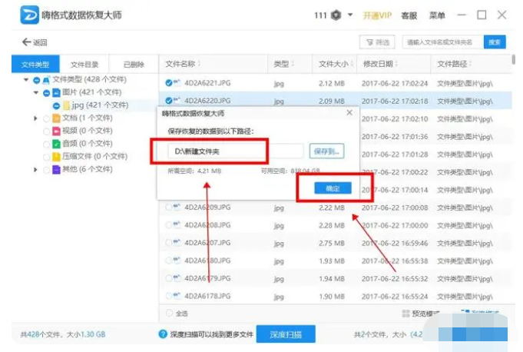
Task: Switch to the 文件类型 tab
Action: coord(35,64)
